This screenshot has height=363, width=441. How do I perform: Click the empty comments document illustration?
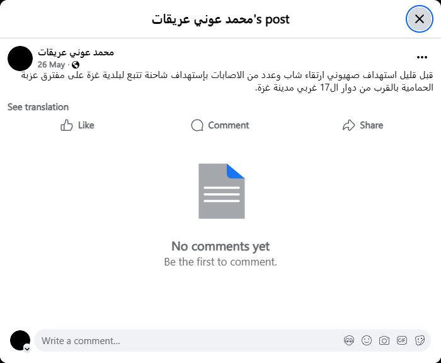pyautogui.click(x=221, y=191)
